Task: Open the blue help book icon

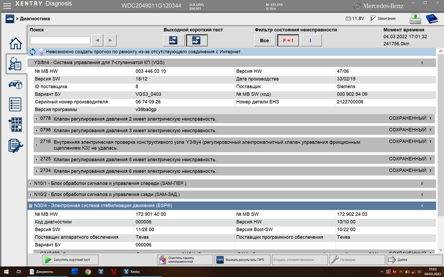Action: pyautogui.click(x=432, y=19)
